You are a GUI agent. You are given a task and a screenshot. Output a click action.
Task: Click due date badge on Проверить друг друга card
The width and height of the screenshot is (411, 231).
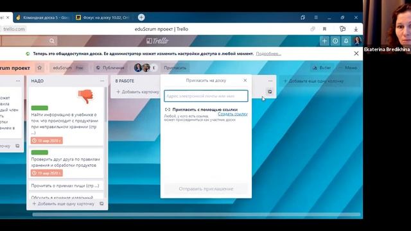(x=47, y=173)
